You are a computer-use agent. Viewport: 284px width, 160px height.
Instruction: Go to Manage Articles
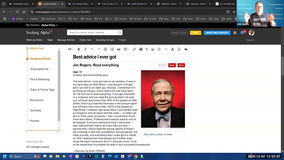pos(66,40)
